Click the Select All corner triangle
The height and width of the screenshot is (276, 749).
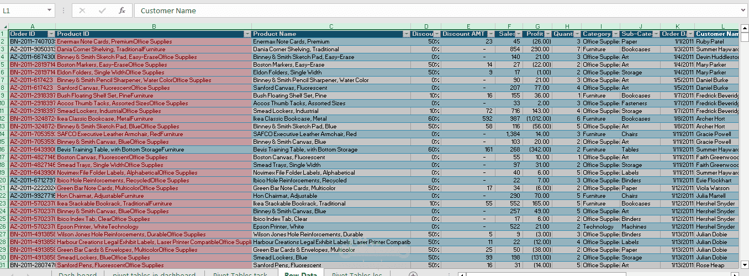pyautogui.click(x=4, y=26)
